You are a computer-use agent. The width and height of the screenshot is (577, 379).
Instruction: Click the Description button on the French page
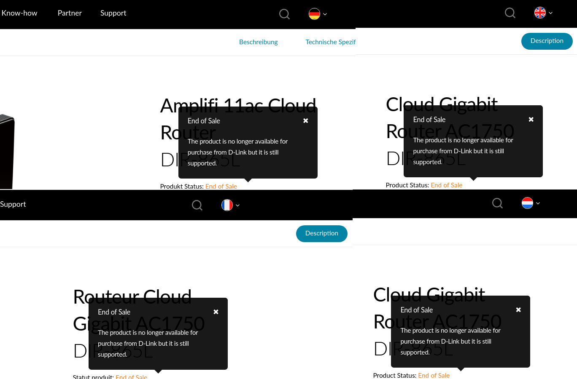click(322, 234)
